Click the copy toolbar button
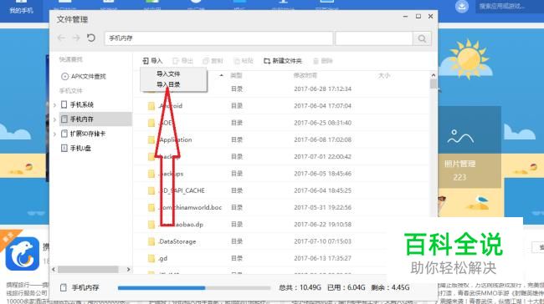The image size is (544, 304). point(213,61)
